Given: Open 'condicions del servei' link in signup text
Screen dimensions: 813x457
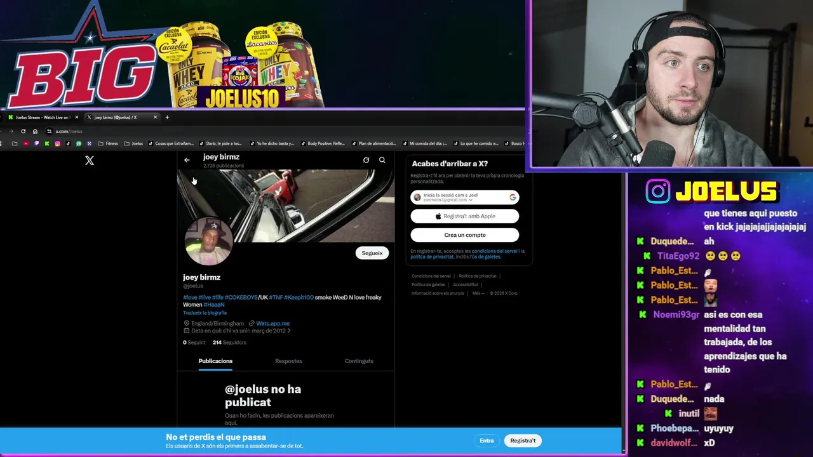Looking at the screenshot, I should [495, 251].
